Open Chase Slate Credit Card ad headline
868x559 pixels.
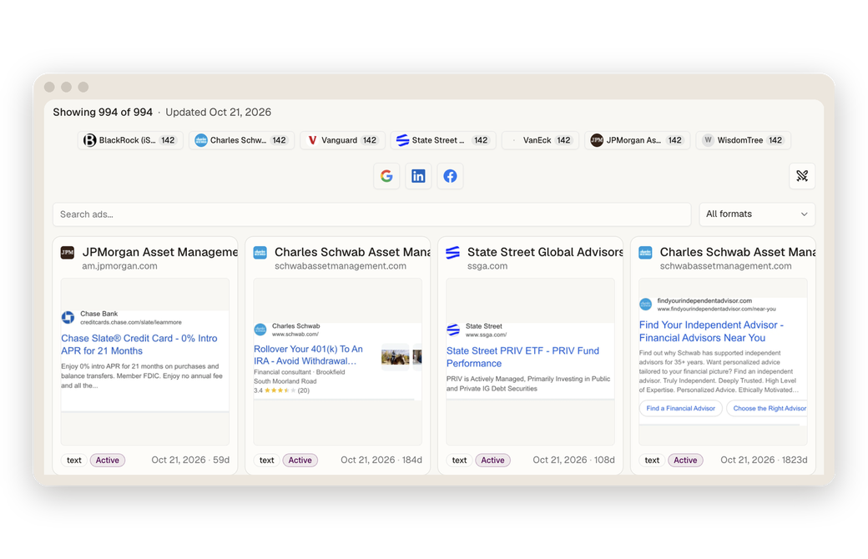pyautogui.click(x=139, y=345)
